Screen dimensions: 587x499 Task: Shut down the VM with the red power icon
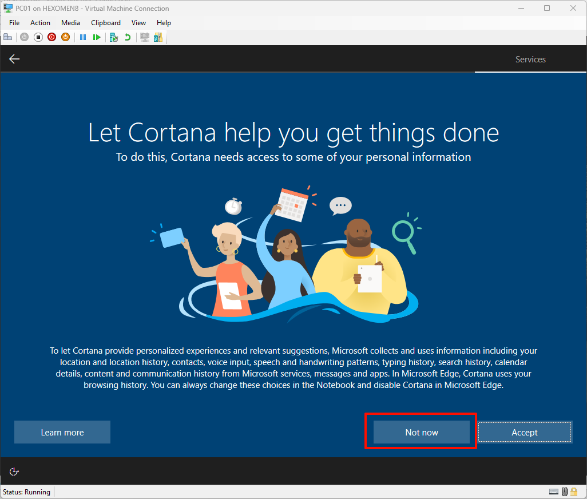(51, 37)
